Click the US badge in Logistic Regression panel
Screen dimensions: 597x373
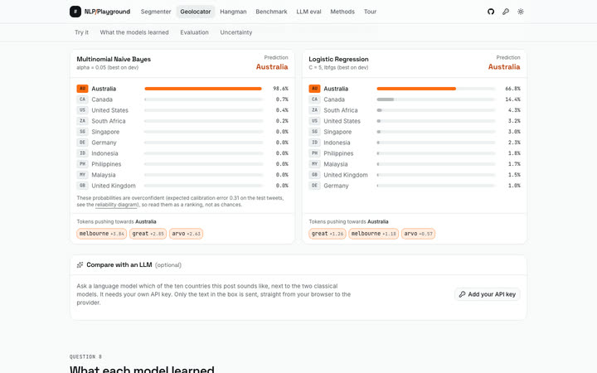coord(314,121)
